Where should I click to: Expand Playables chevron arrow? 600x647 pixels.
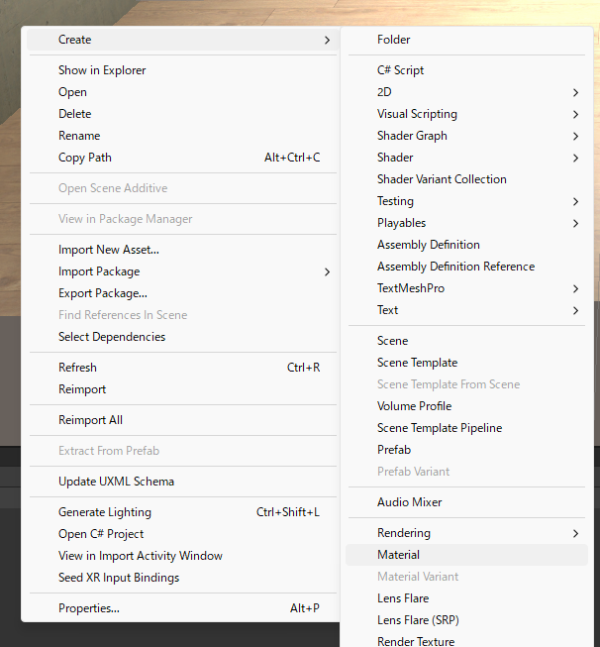point(575,224)
